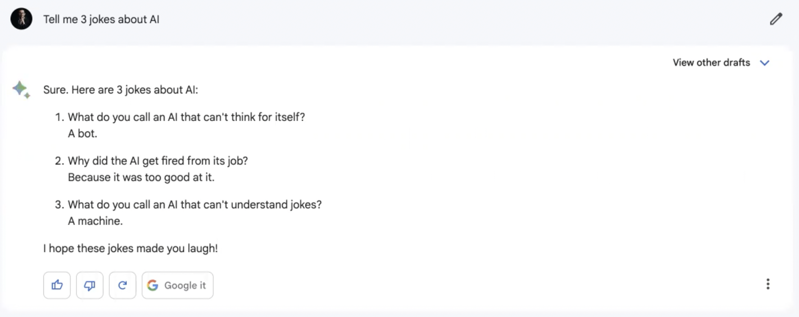Click the answer "A bot."

pos(83,133)
